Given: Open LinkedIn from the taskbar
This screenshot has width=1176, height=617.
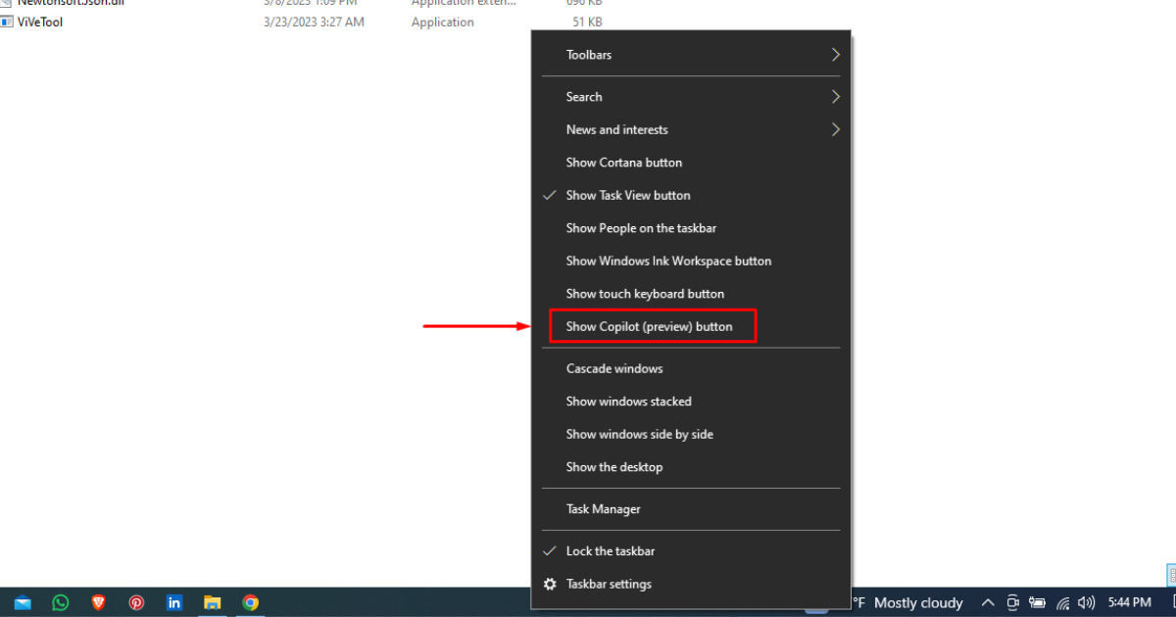Looking at the screenshot, I should pos(174,602).
